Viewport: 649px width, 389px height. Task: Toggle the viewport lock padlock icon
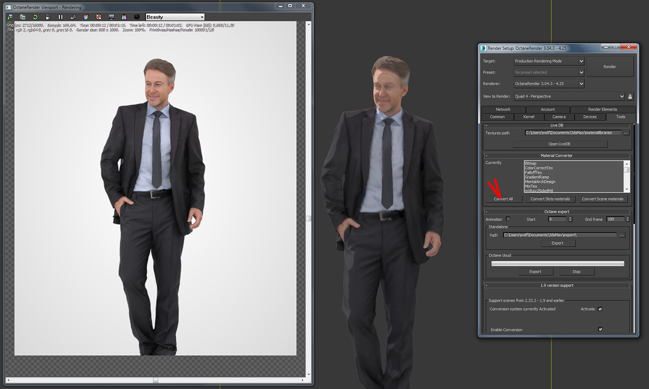tap(48, 17)
